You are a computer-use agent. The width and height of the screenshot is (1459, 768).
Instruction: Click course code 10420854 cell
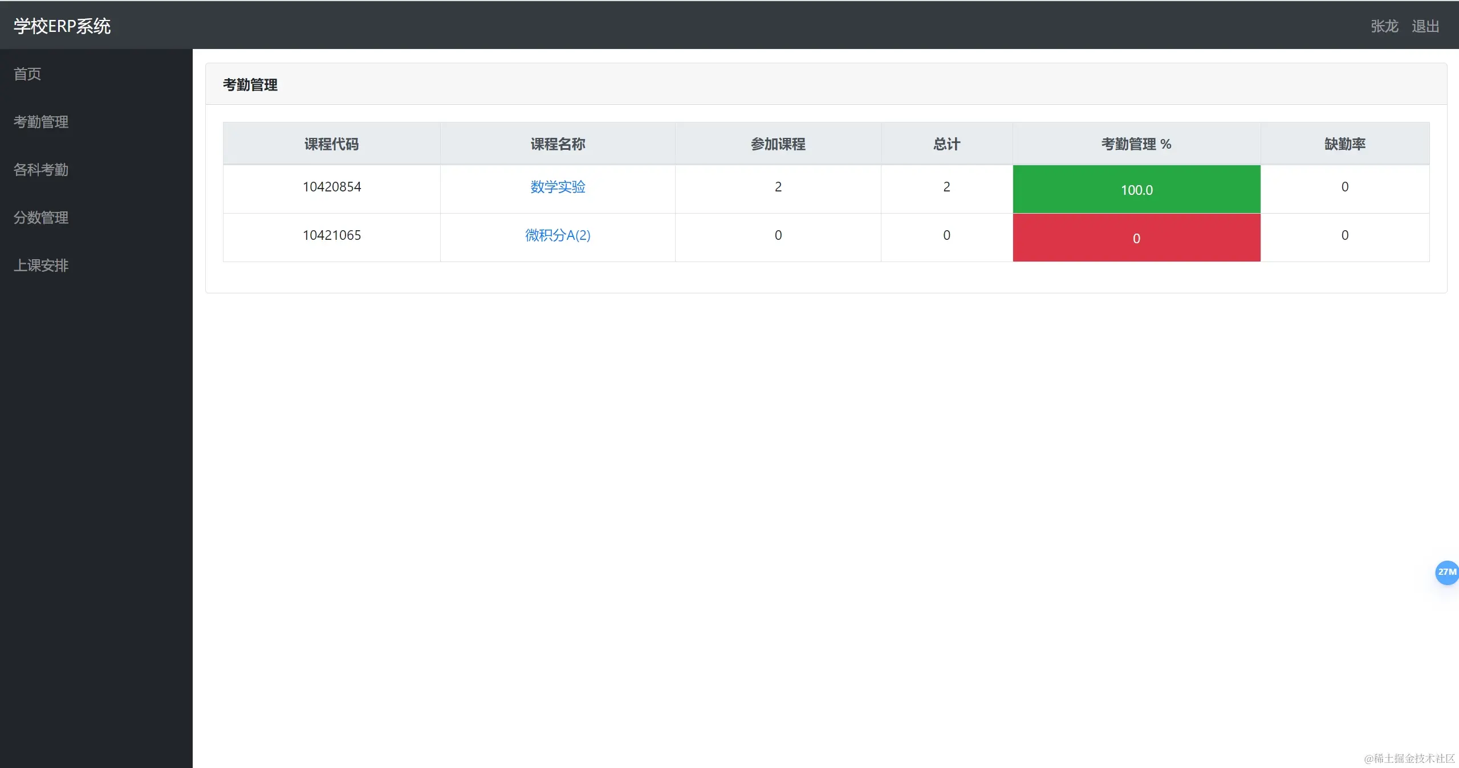point(332,187)
